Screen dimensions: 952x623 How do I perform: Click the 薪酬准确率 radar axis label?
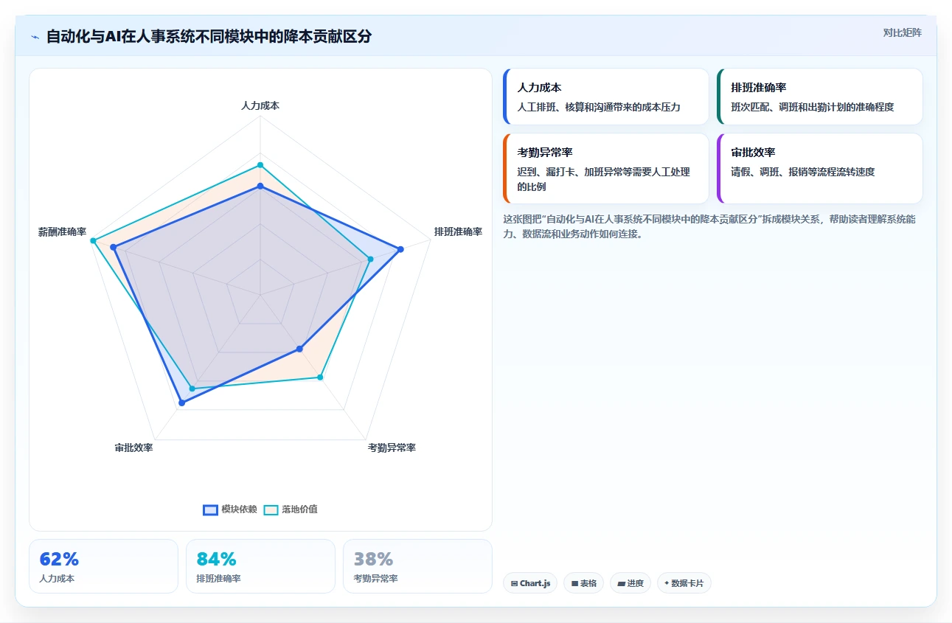(62, 232)
